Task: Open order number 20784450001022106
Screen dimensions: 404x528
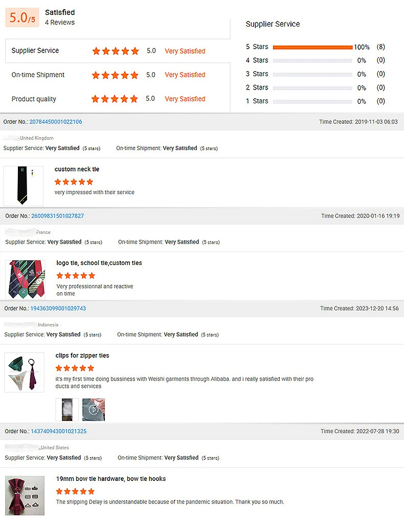Action: (x=56, y=122)
